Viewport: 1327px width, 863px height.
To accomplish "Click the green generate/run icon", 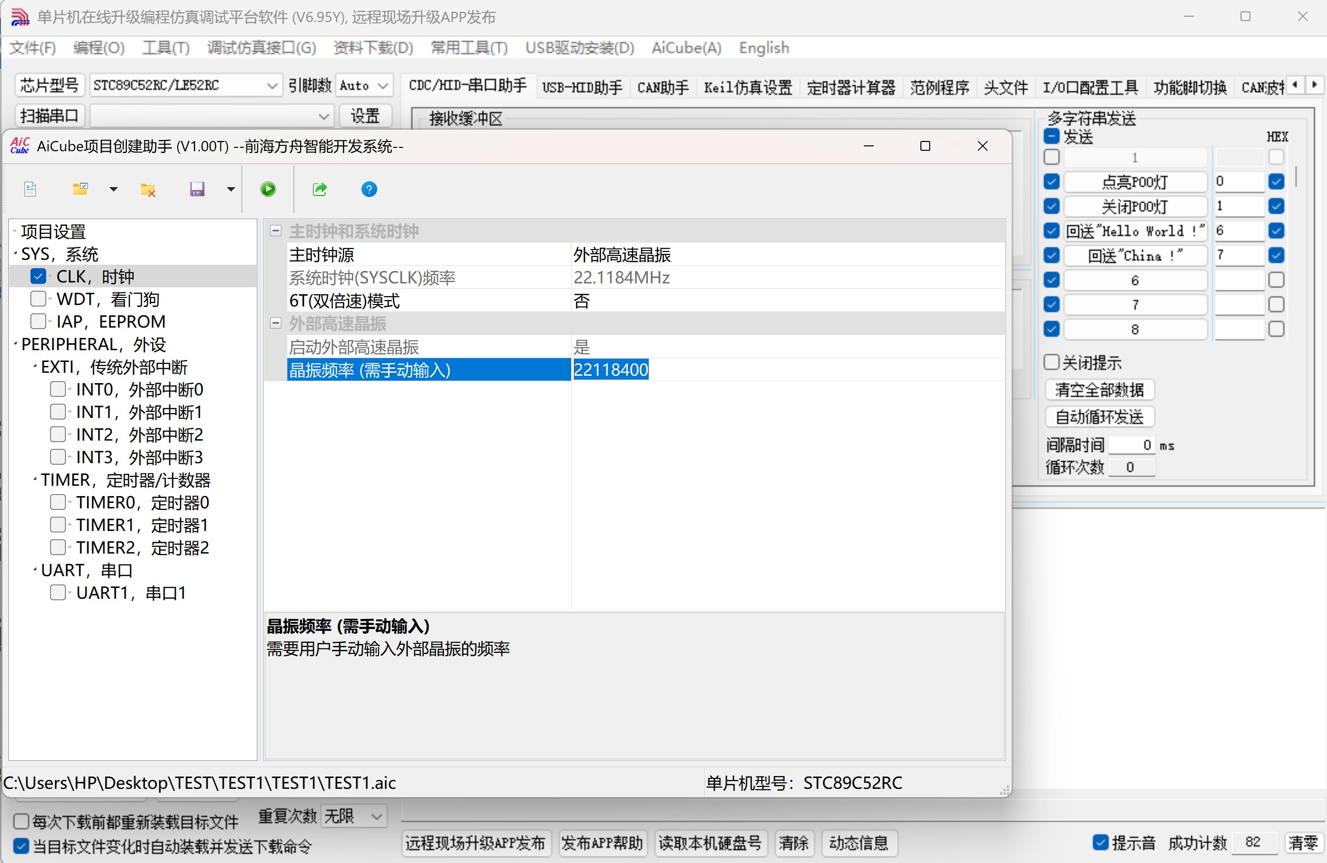I will 268,190.
